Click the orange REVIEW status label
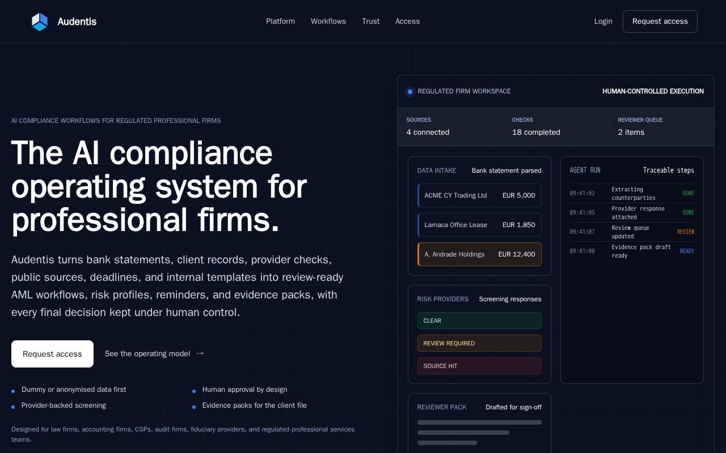 tap(686, 232)
